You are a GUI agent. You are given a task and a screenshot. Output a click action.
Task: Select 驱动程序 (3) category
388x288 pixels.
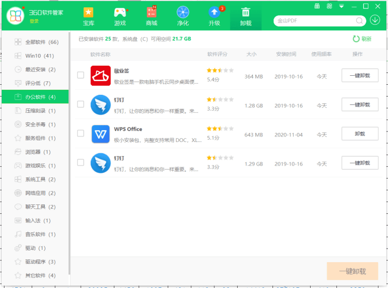[35, 262]
